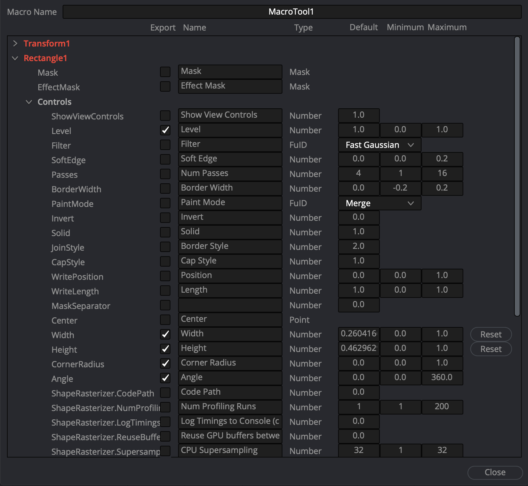Collapse the Controls group
Image resolution: width=528 pixels, height=486 pixels.
point(29,102)
